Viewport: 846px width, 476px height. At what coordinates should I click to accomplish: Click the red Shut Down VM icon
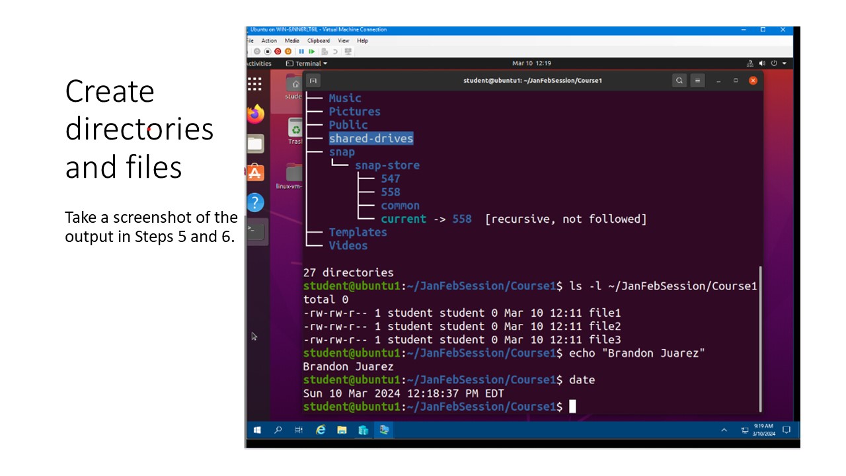(x=278, y=52)
